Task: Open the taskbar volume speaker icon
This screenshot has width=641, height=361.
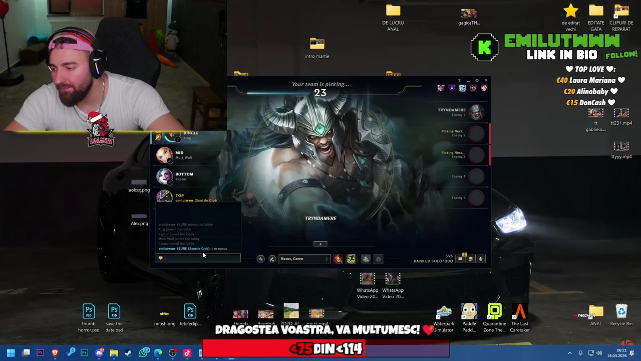Action: (x=599, y=353)
